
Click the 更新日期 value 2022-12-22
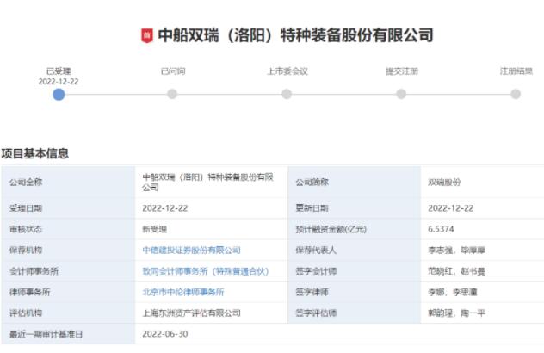[451, 208]
